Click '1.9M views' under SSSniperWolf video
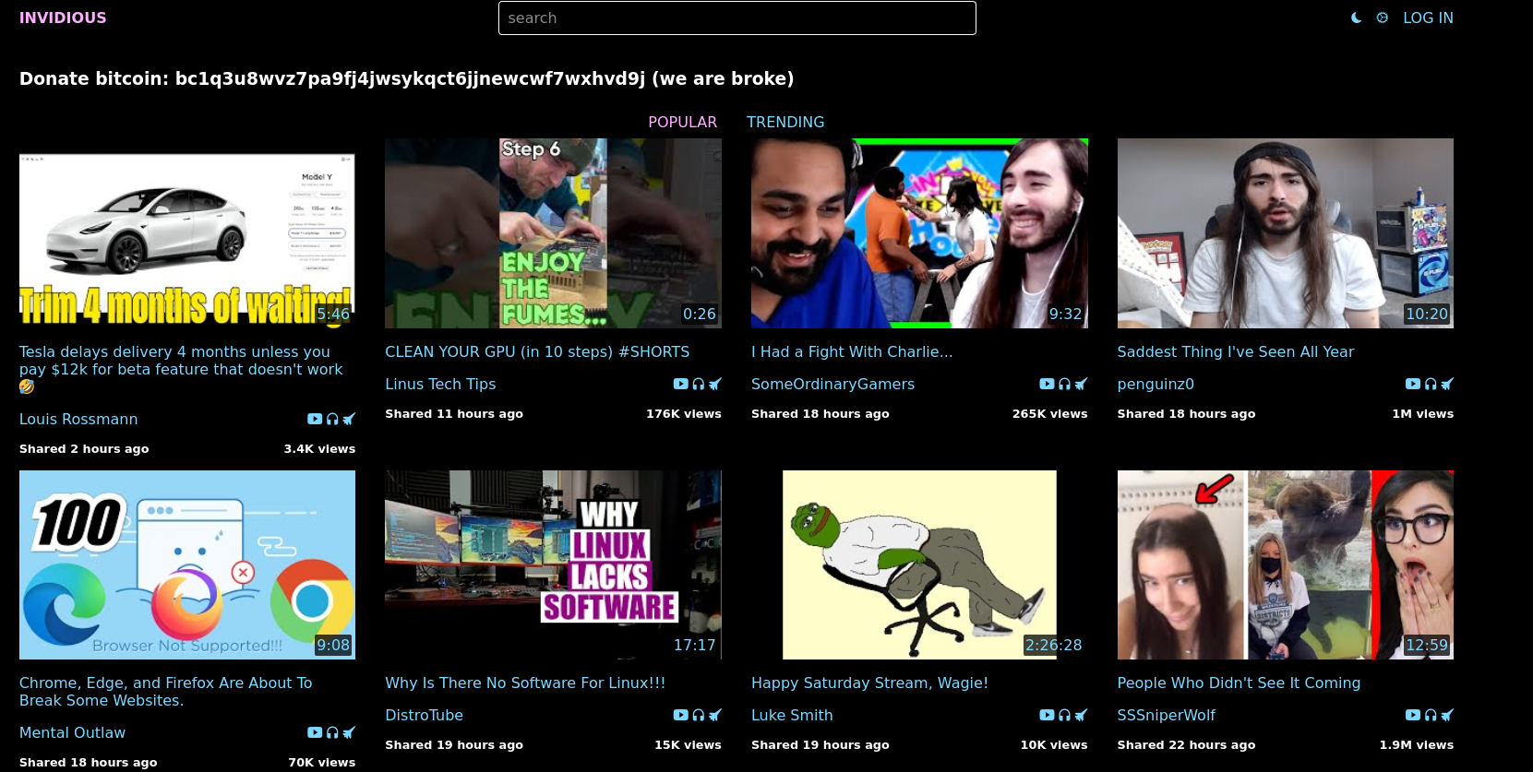 coord(1417,744)
